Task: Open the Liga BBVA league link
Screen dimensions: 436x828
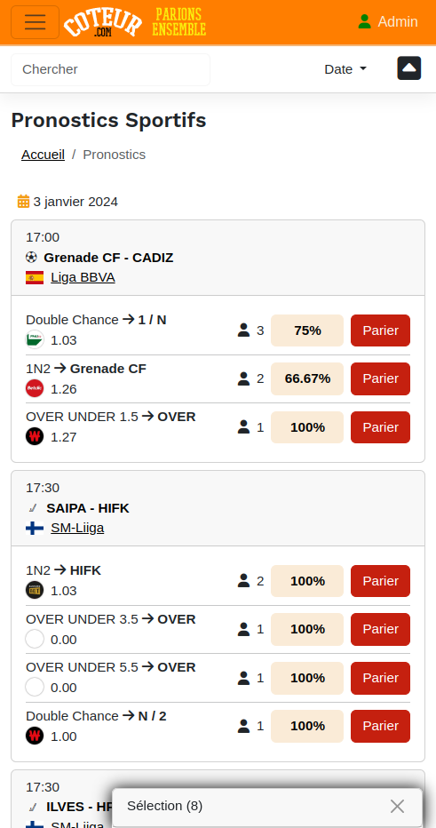Action: [x=83, y=277]
